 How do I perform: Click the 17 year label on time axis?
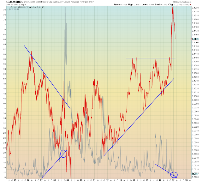click(x=173, y=180)
